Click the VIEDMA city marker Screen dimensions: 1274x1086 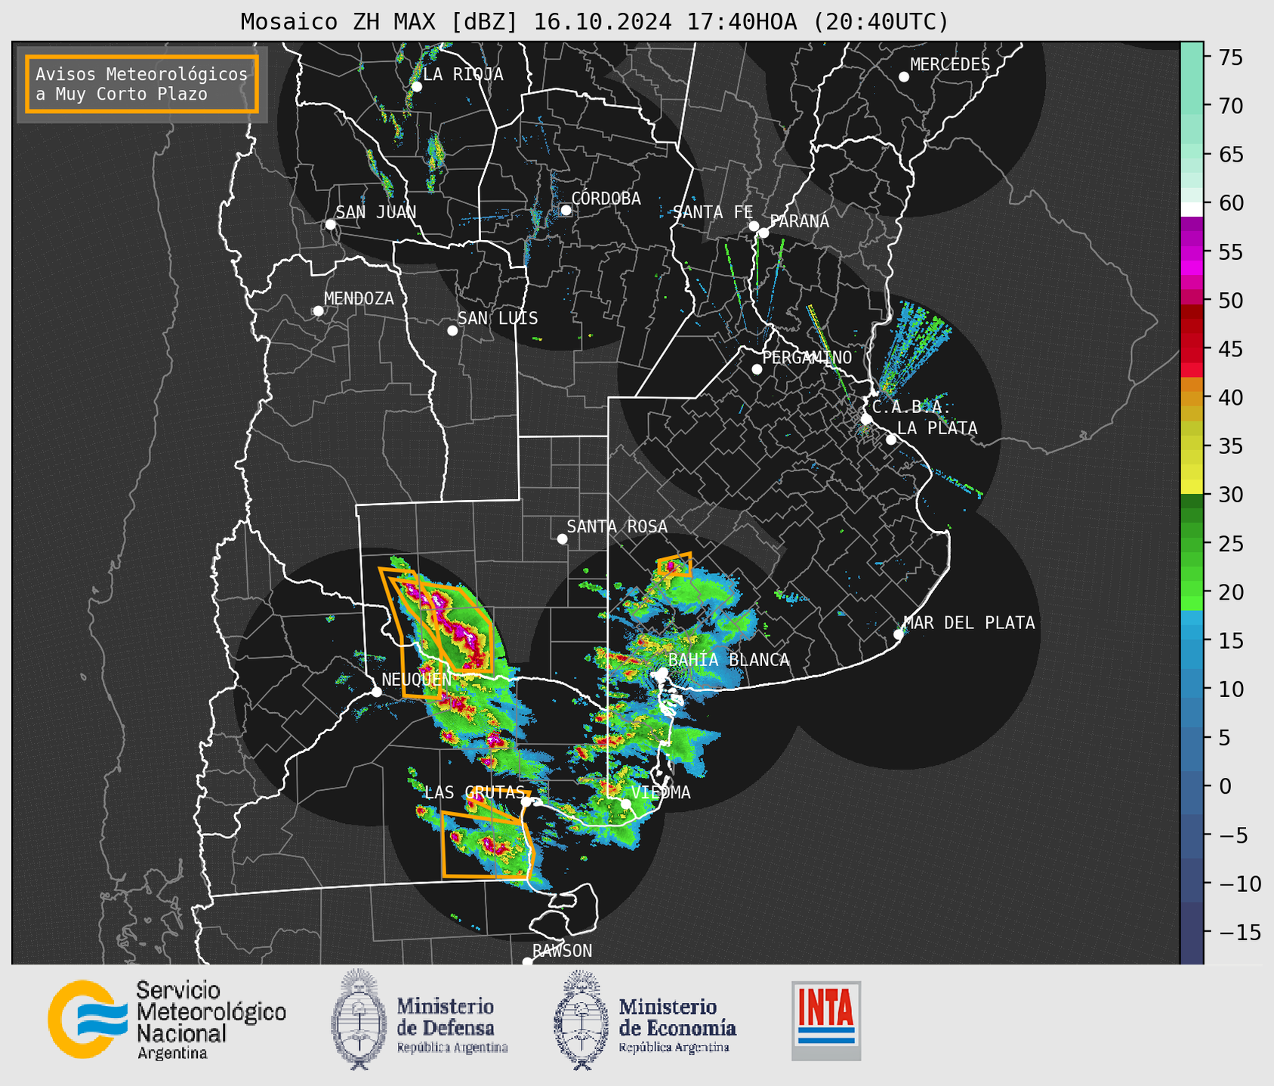625,804
